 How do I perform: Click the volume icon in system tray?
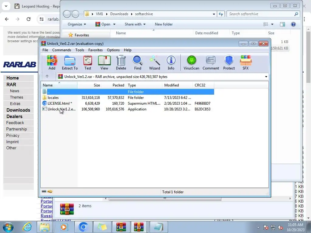click(280, 228)
